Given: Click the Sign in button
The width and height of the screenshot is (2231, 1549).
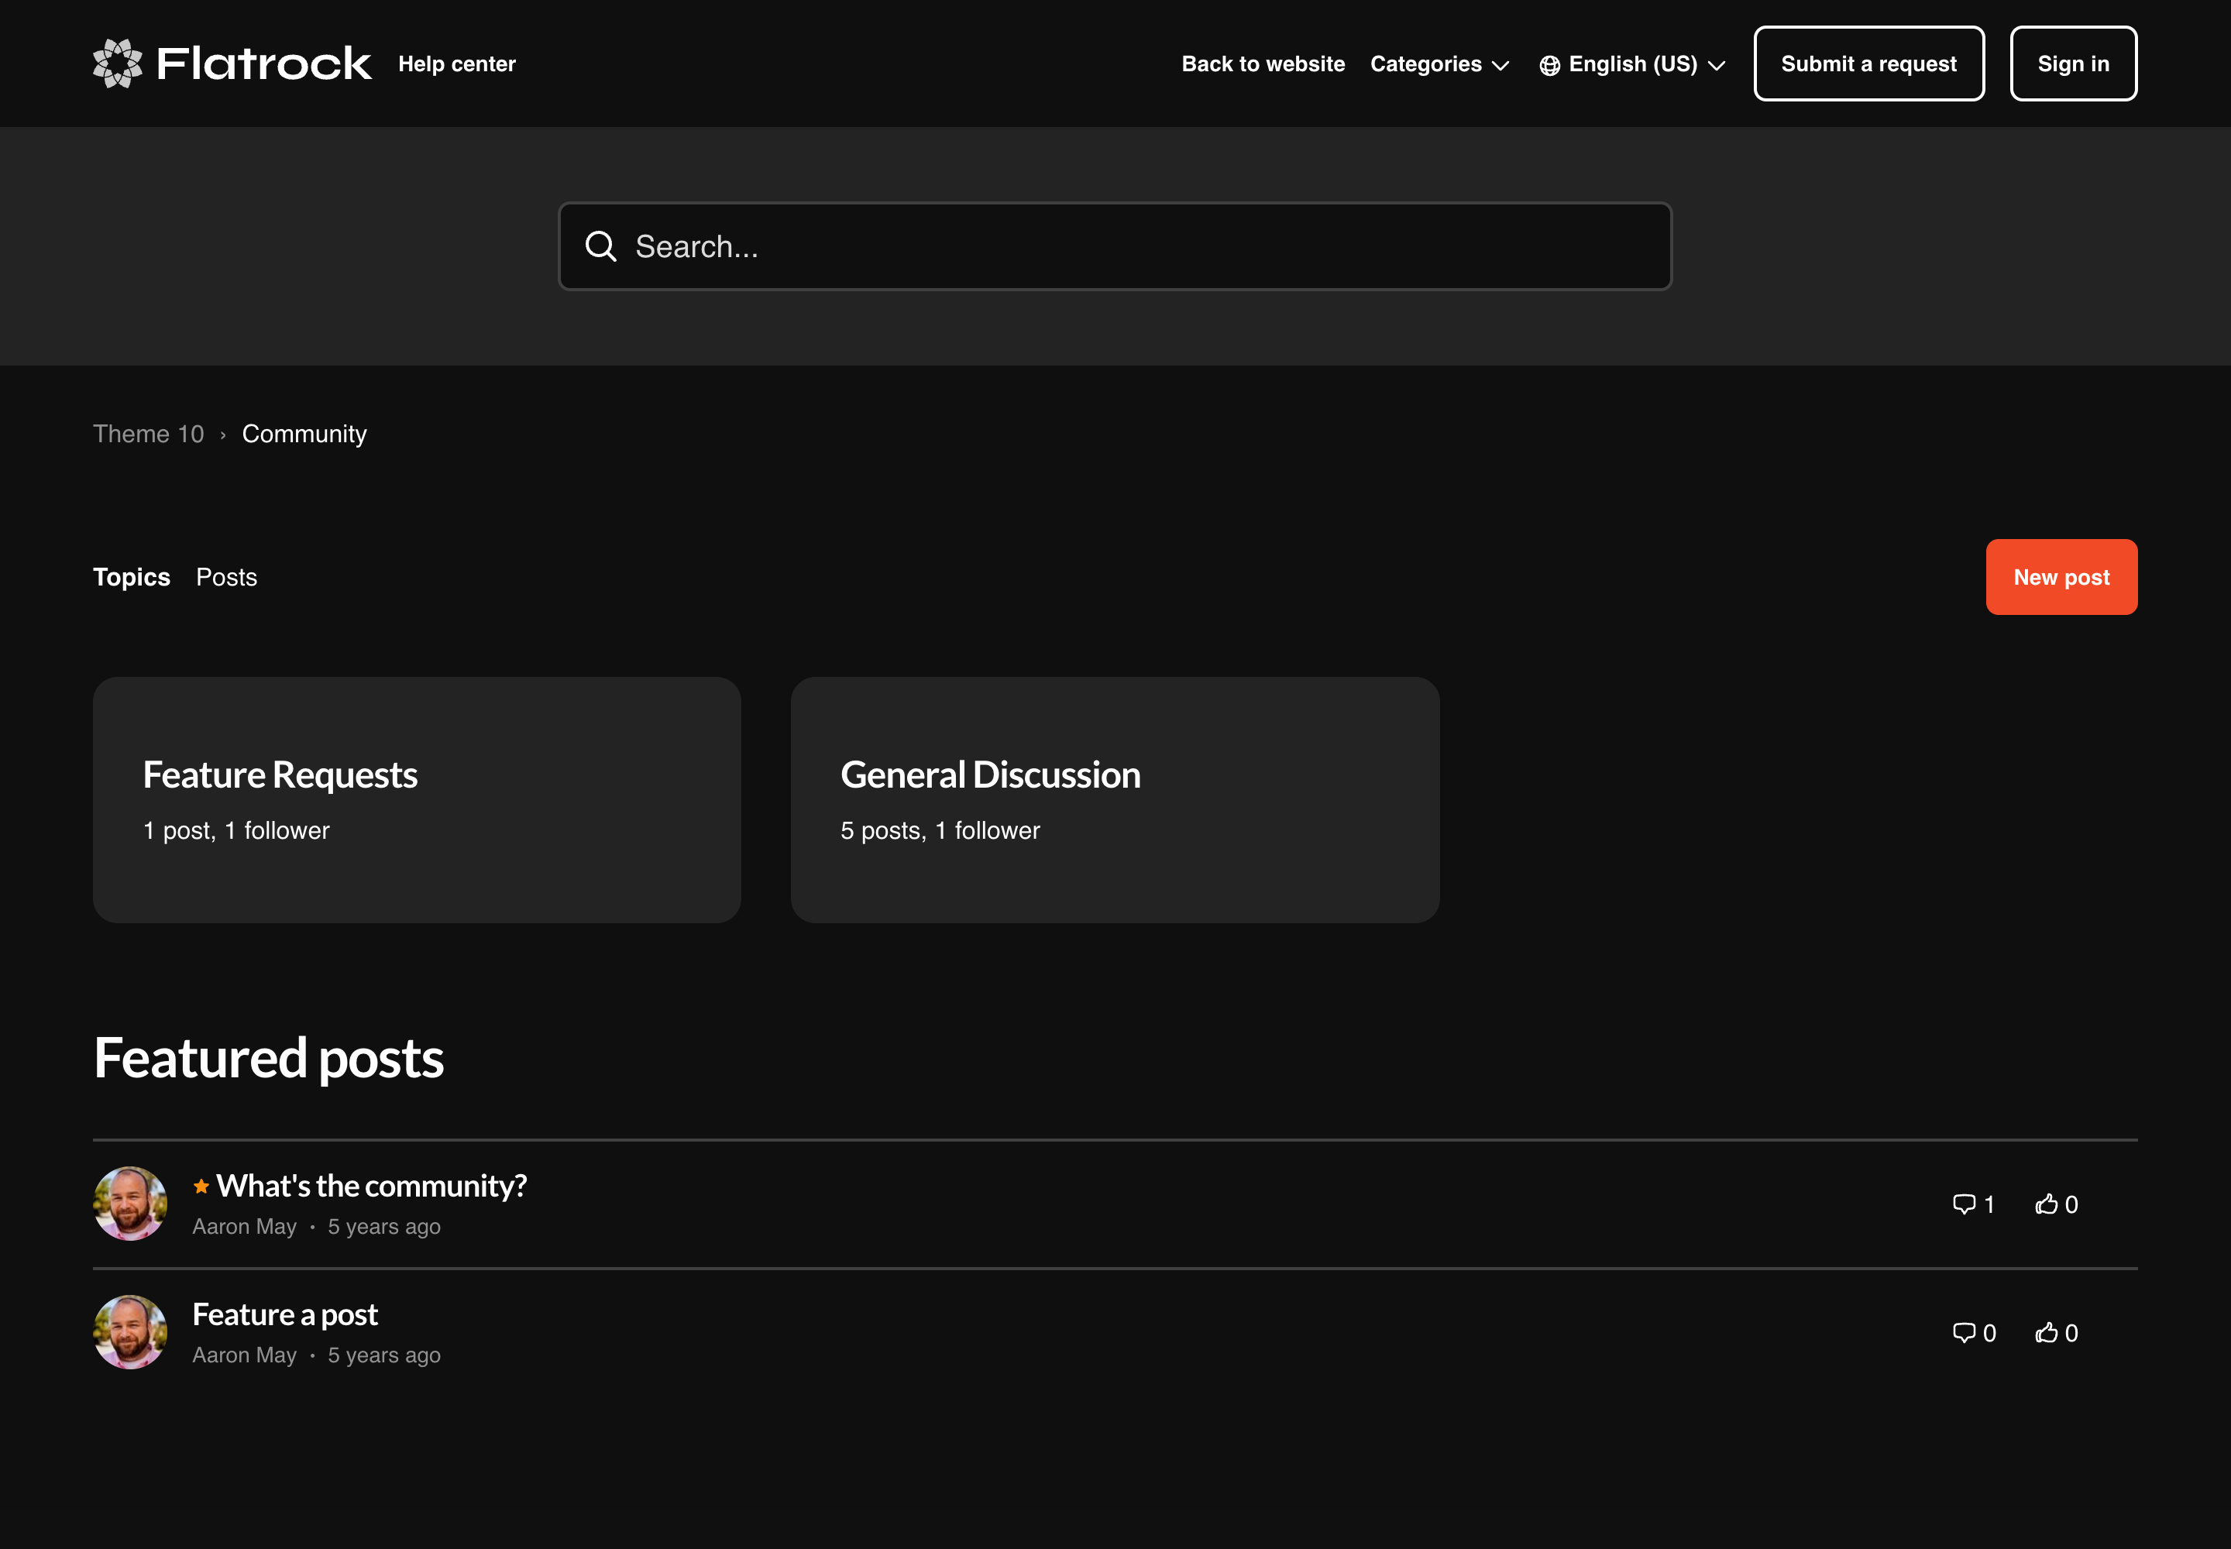Looking at the screenshot, I should pos(2074,63).
